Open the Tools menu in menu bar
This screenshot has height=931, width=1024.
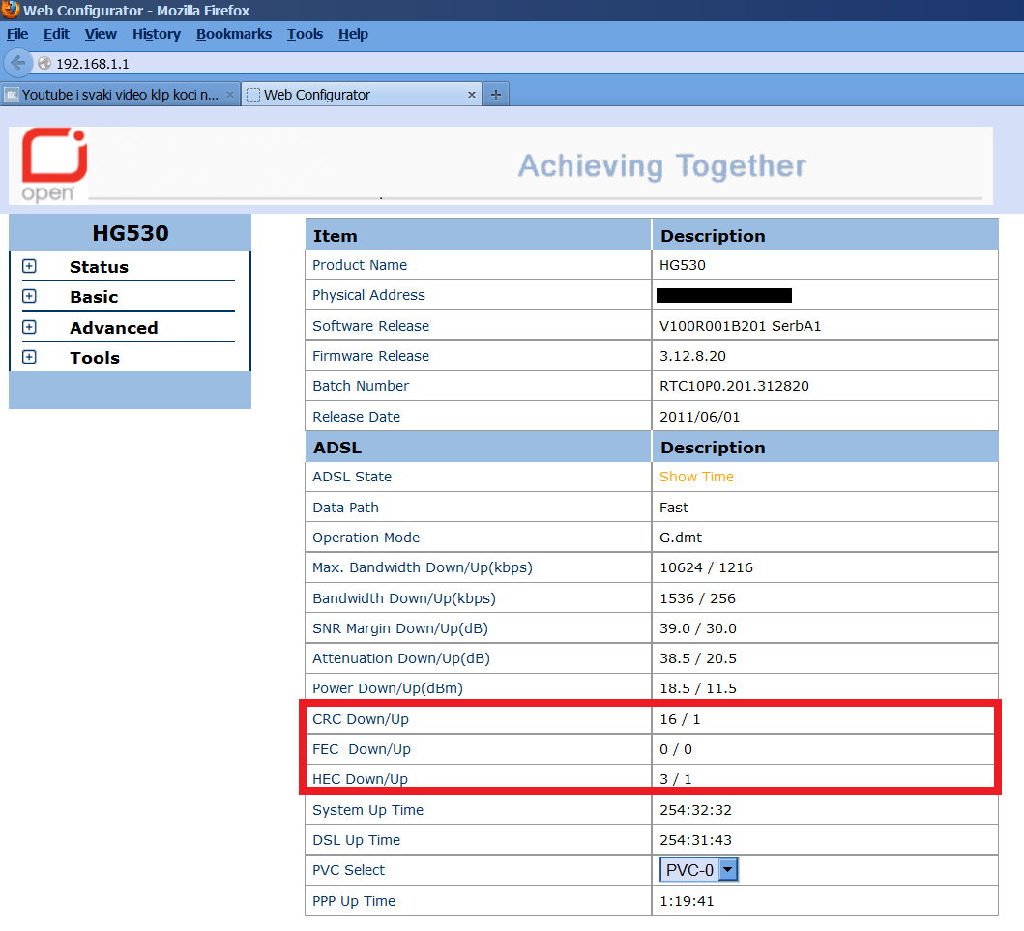click(x=305, y=34)
